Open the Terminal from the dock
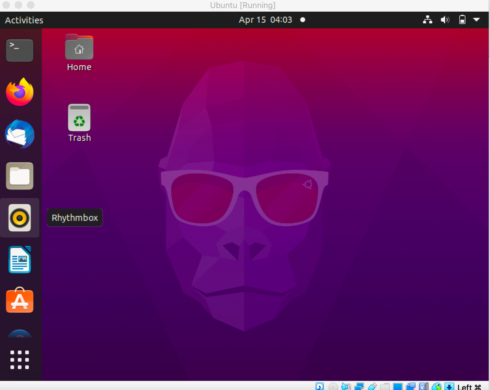 tap(20, 50)
